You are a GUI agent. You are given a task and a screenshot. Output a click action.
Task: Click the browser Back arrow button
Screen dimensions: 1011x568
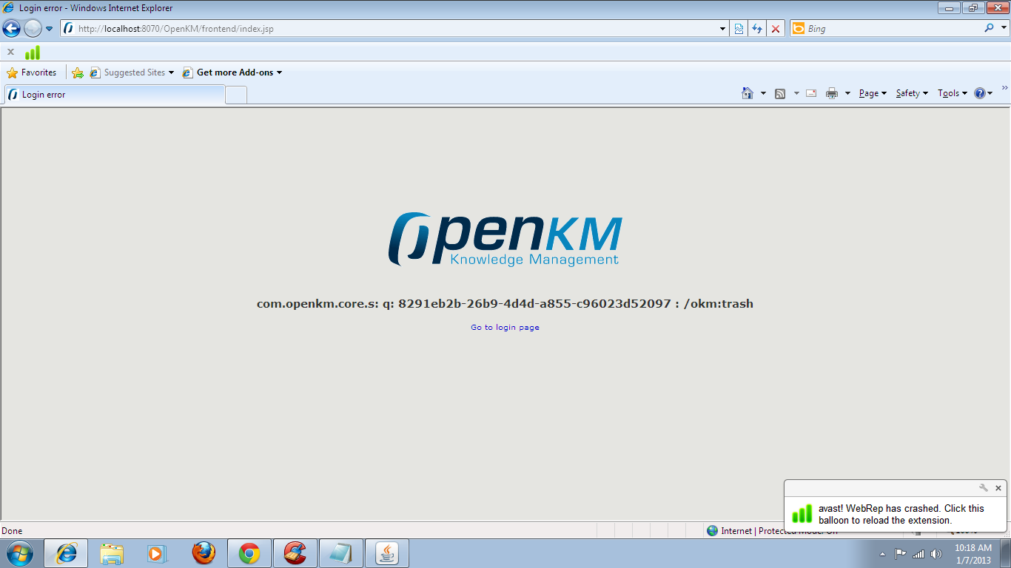pyautogui.click(x=12, y=29)
